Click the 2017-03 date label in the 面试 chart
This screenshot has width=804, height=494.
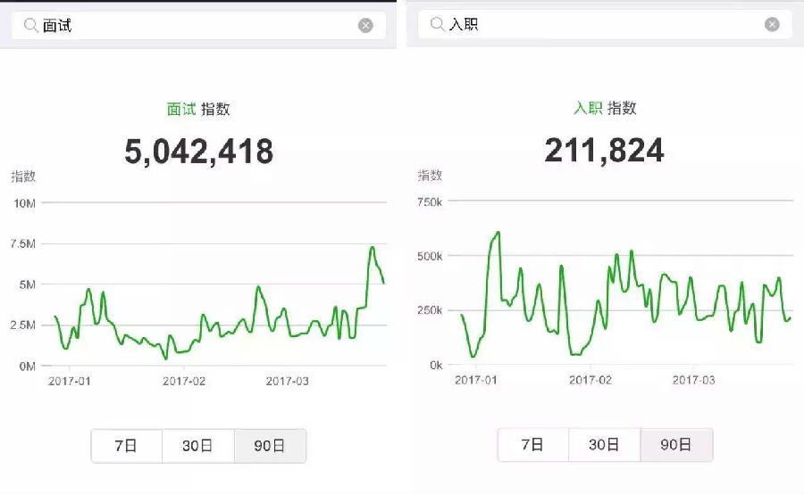click(x=287, y=382)
